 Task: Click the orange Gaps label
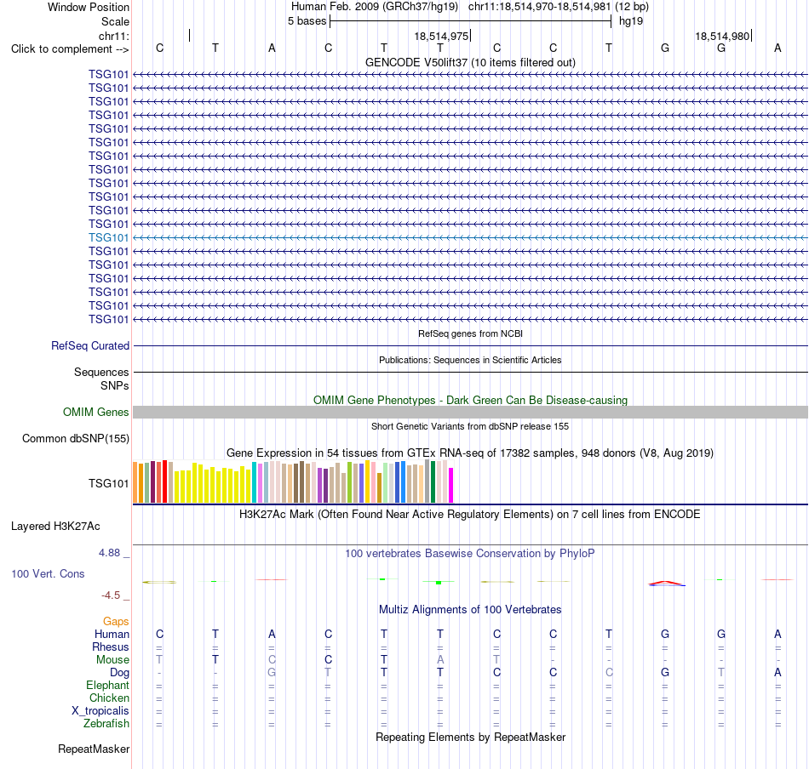click(x=116, y=622)
